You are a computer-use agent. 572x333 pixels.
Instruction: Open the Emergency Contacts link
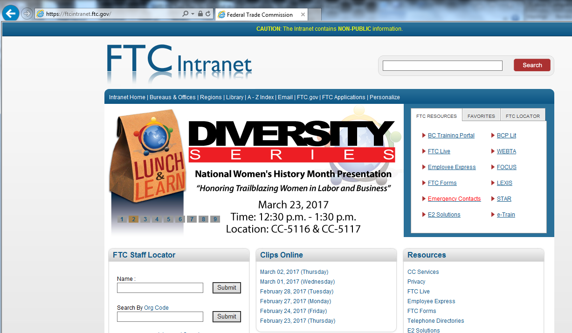point(454,199)
